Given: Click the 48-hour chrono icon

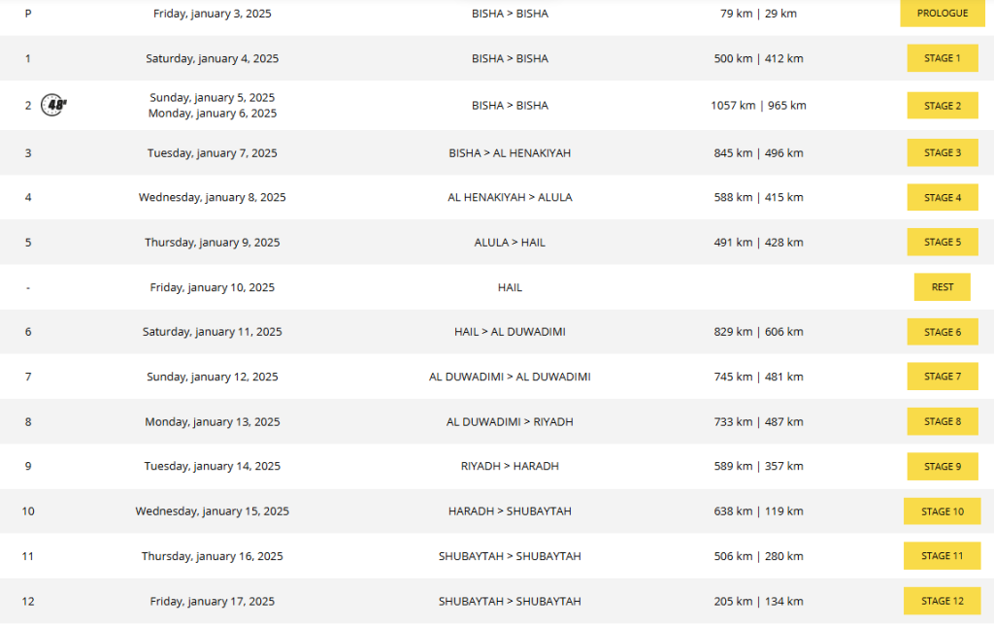Looking at the screenshot, I should click(x=54, y=106).
